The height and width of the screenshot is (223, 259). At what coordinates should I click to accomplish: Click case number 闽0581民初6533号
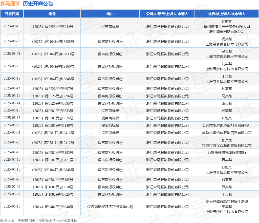pos(53,111)
